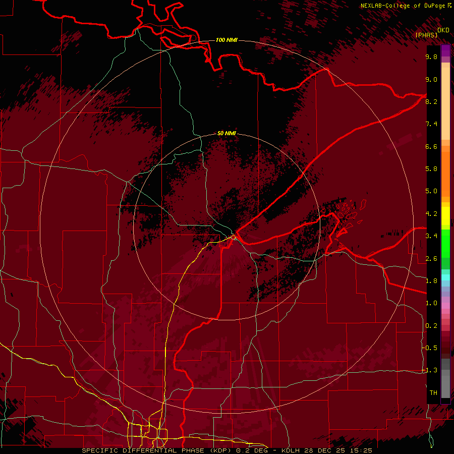Click the solid orange band of the color scale

[445, 174]
